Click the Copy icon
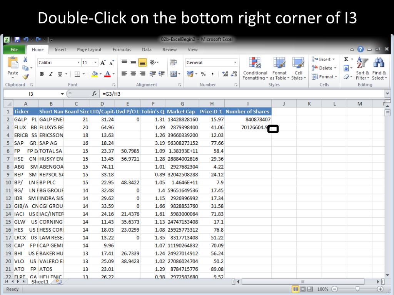Screen dimensions: 394x295 click(25, 68)
